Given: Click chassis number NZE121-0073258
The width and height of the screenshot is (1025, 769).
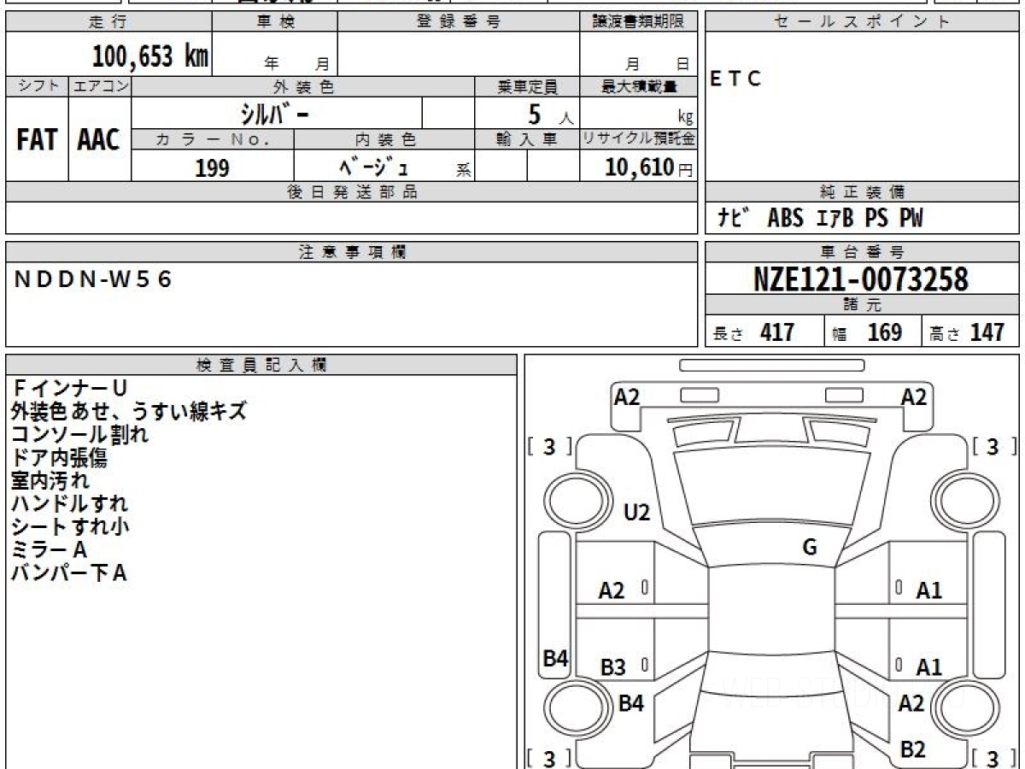Looking at the screenshot, I should click(862, 279).
